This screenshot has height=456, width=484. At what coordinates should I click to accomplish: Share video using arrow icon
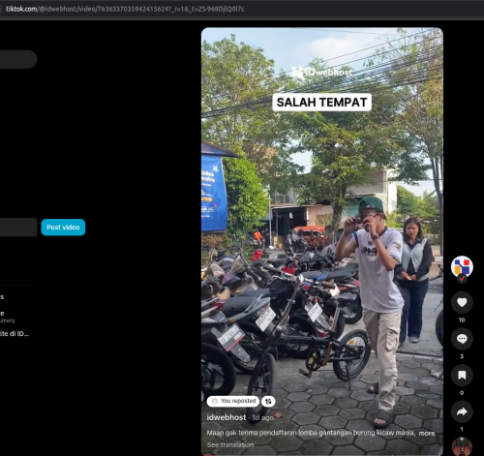coord(462,411)
